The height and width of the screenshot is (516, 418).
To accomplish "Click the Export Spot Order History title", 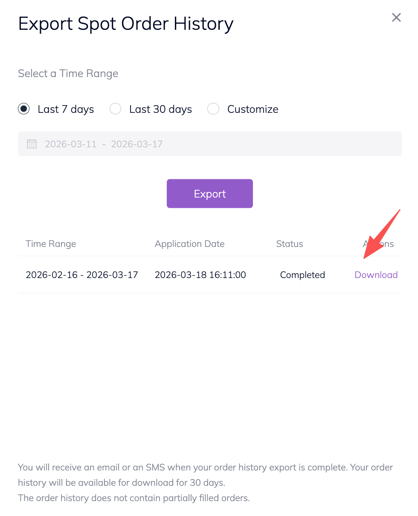I will (126, 23).
